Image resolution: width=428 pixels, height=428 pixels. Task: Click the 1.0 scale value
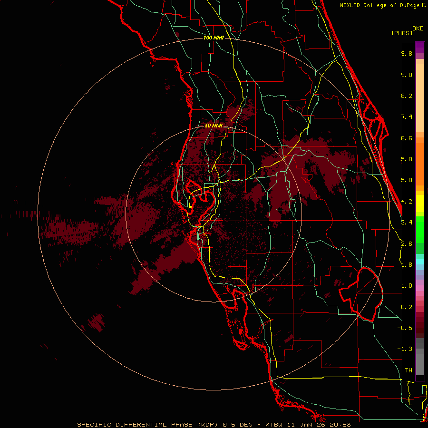[407, 286]
